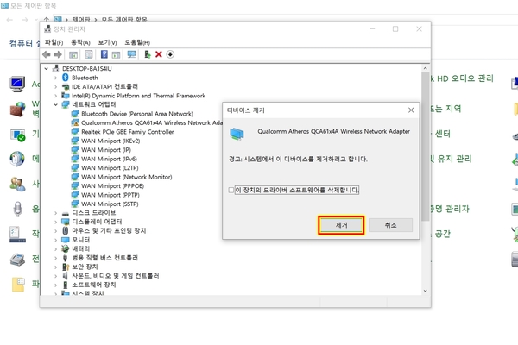Click the blue Help question-mark toolbar icon
Viewport: 518px width, 345px height.
(x=104, y=54)
